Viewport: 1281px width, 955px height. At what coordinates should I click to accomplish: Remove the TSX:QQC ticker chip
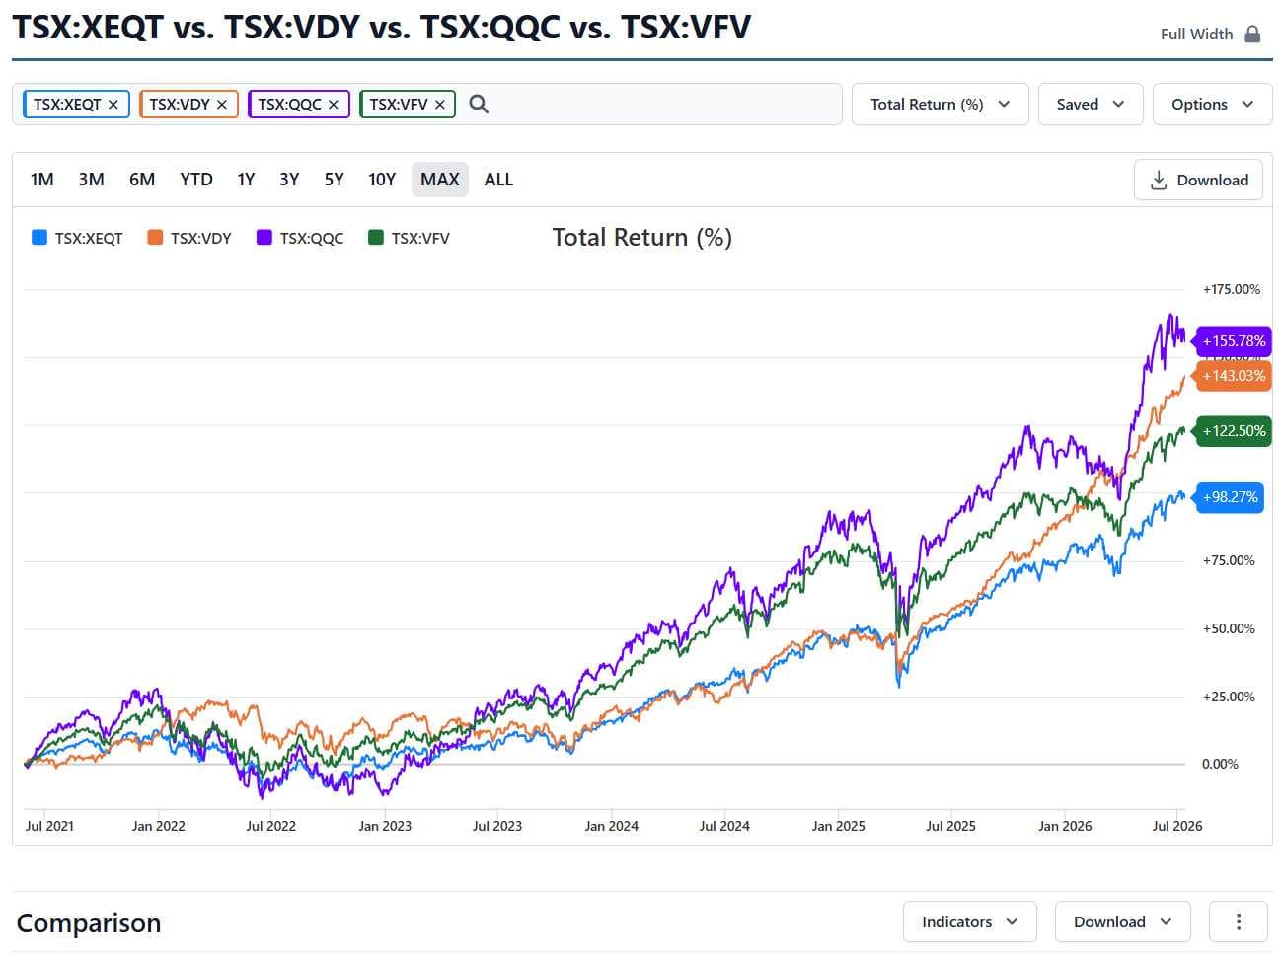pos(334,105)
